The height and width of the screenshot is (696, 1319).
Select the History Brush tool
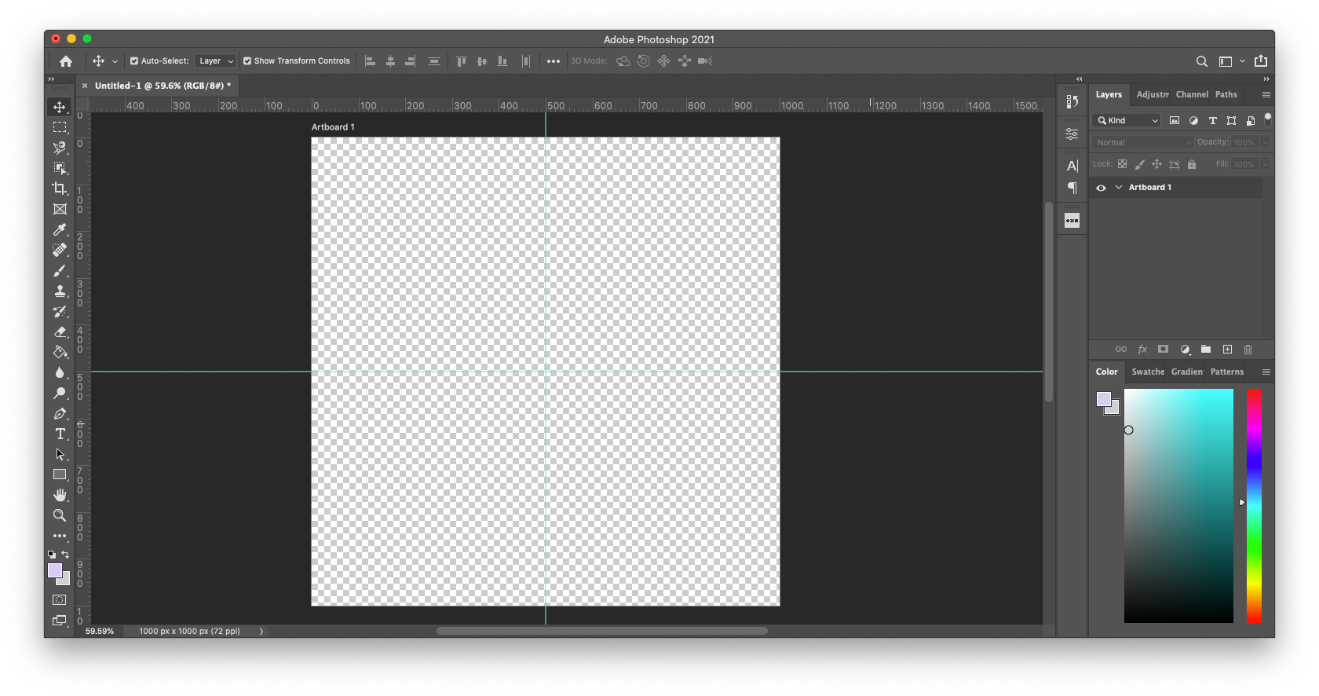(x=60, y=311)
